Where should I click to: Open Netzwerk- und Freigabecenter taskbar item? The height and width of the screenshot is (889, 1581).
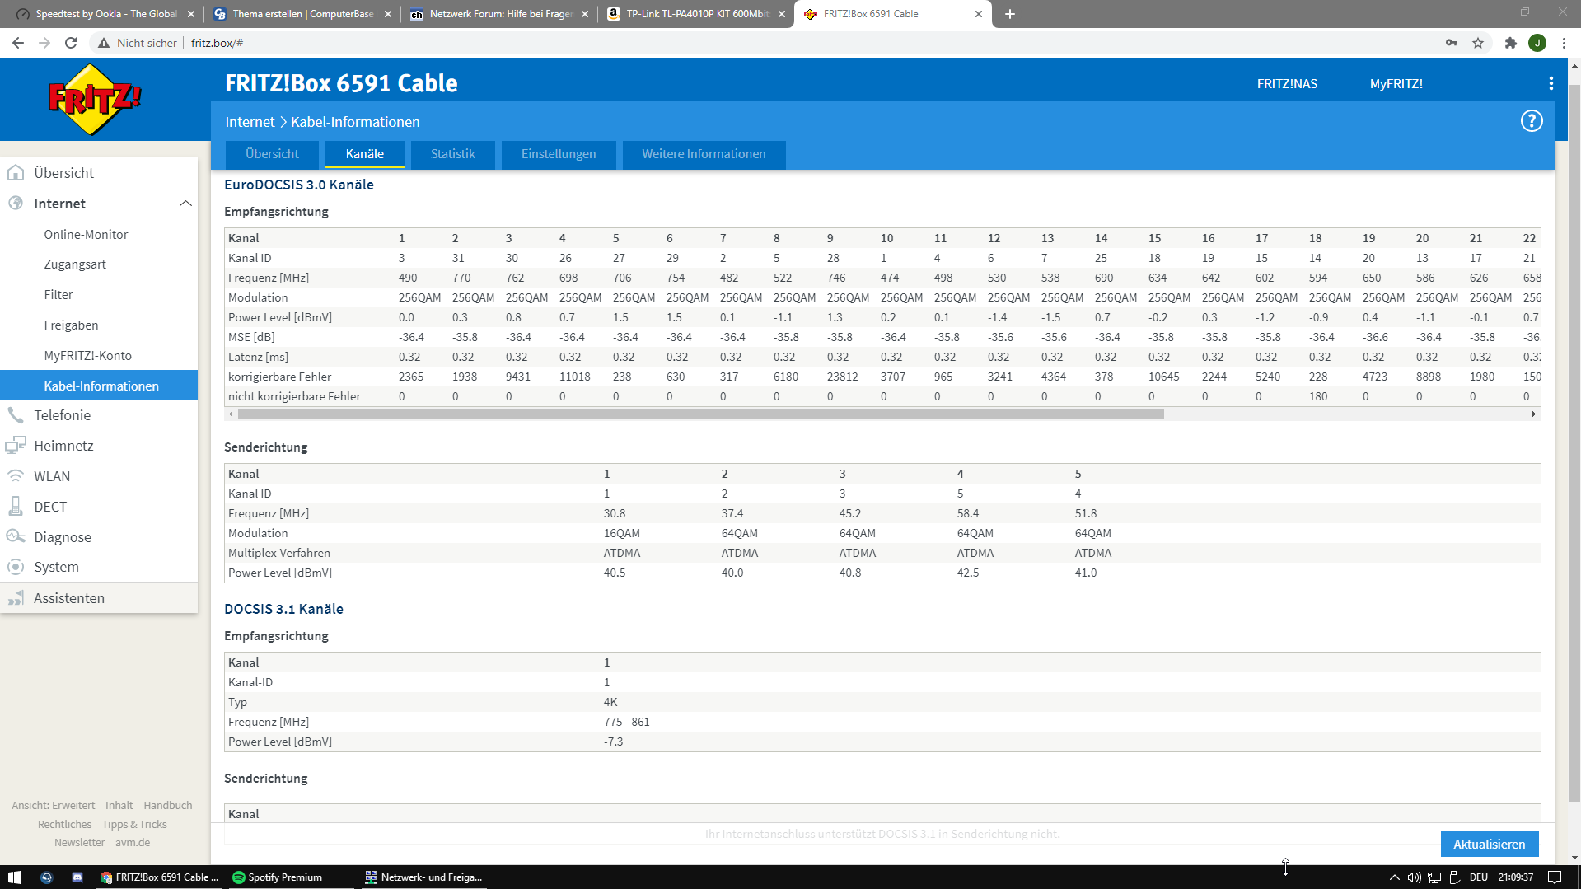point(423,877)
